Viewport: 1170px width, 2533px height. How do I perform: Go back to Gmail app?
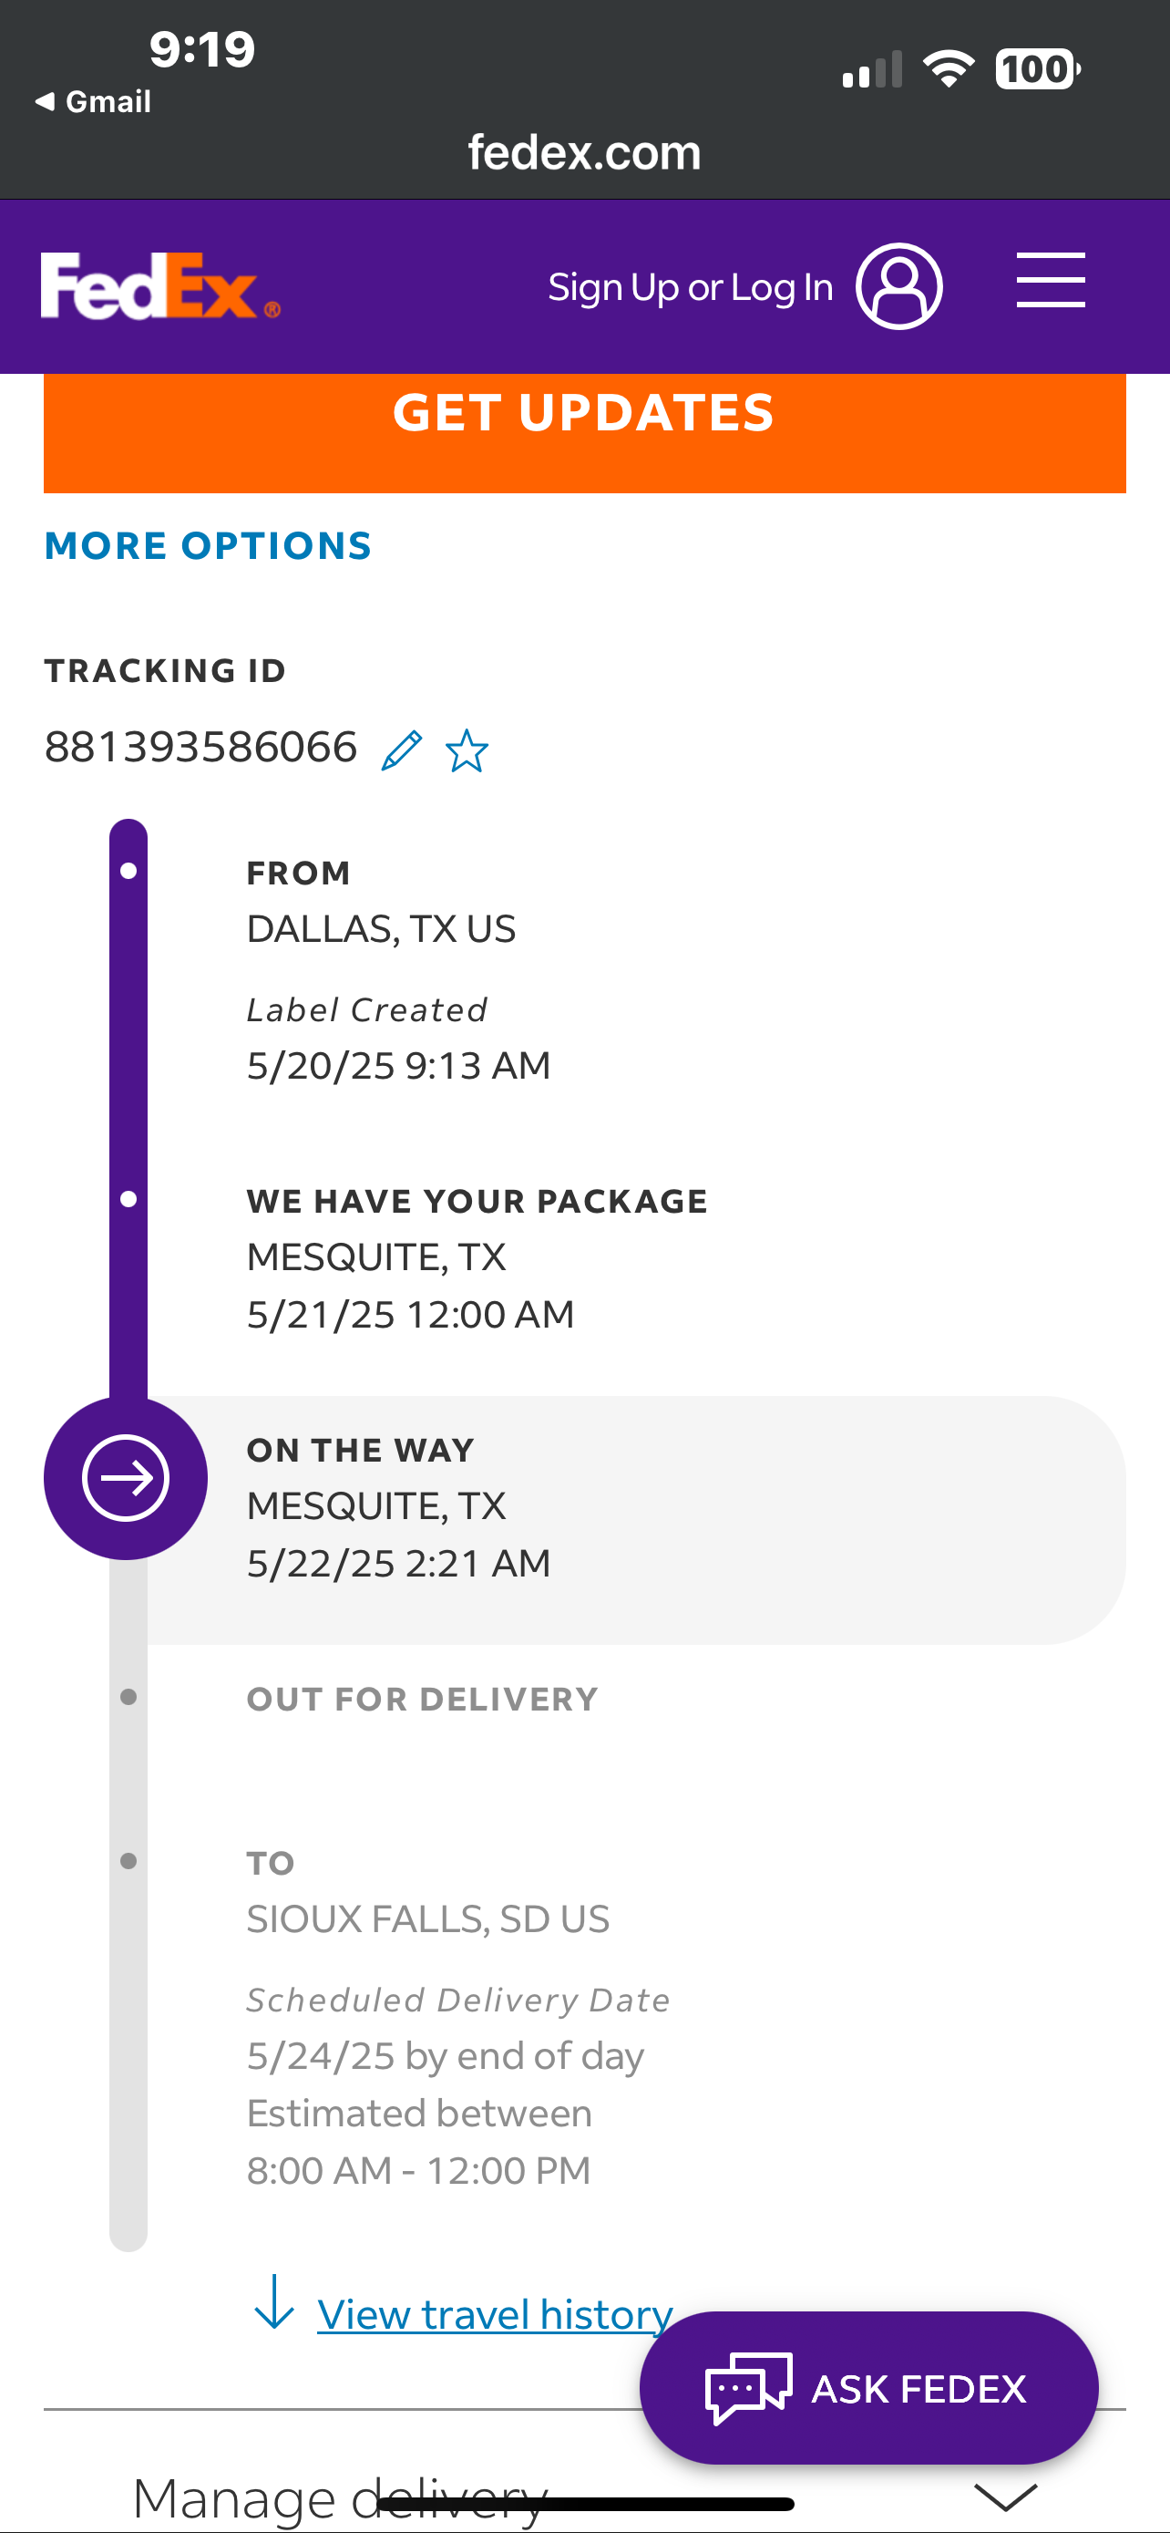click(94, 101)
